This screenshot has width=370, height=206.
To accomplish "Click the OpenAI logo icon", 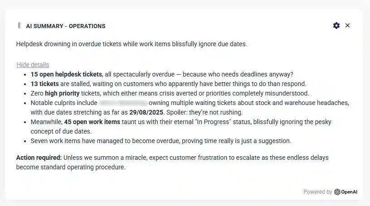I will [x=337, y=192].
